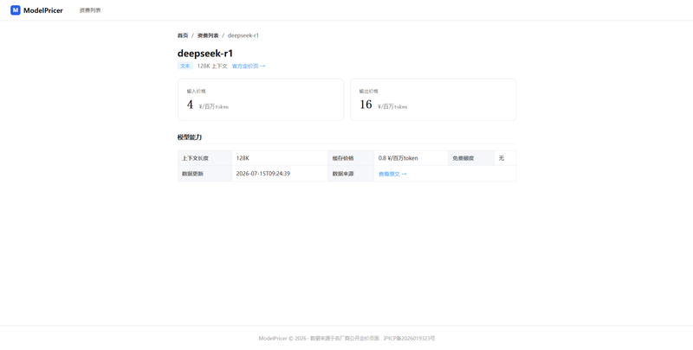Click the 128K 上下文 label under the title
The height and width of the screenshot is (350, 693).
(212, 67)
